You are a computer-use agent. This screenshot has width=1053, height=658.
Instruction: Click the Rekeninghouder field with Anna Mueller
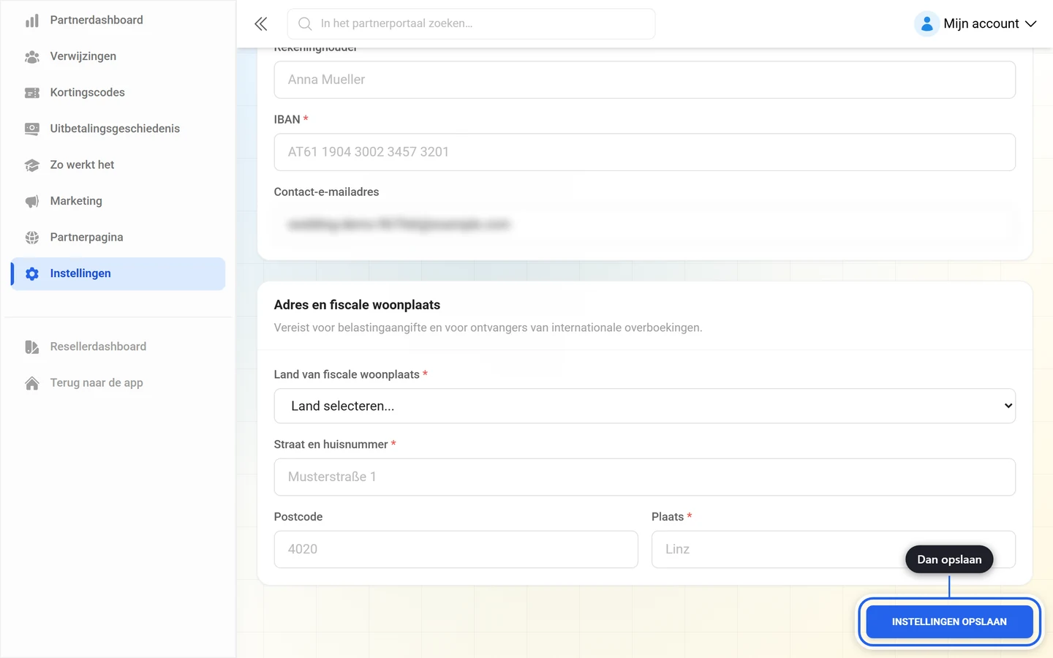pos(644,80)
